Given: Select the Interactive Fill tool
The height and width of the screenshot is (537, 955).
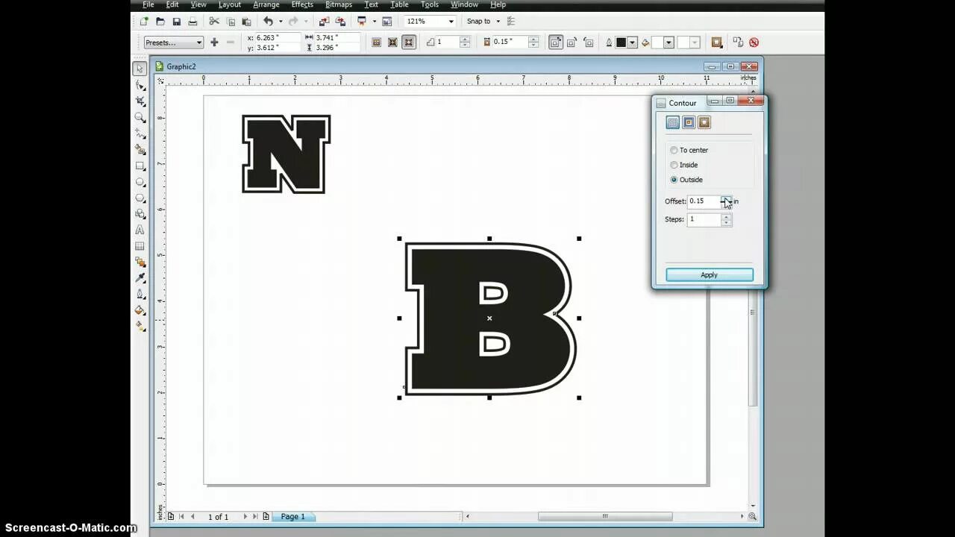Looking at the screenshot, I should point(140,326).
